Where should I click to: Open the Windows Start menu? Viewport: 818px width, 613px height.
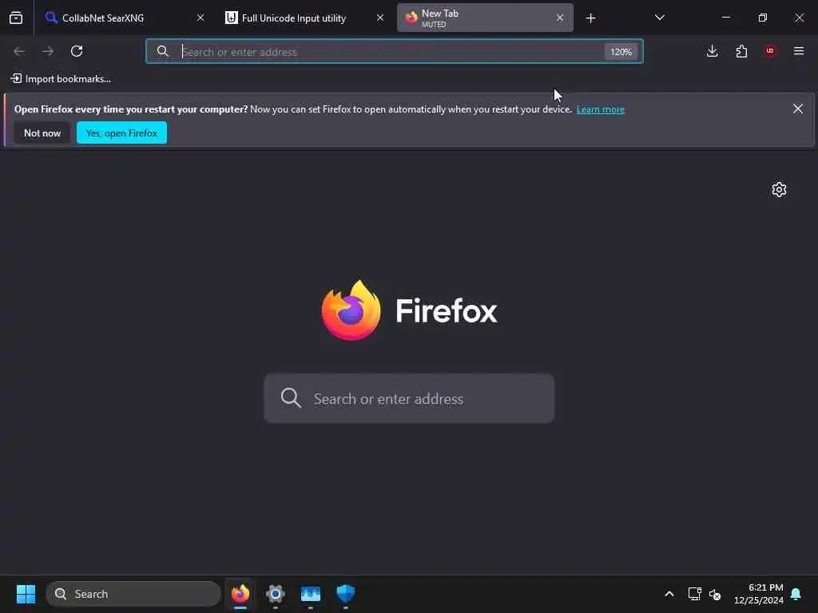tap(26, 594)
